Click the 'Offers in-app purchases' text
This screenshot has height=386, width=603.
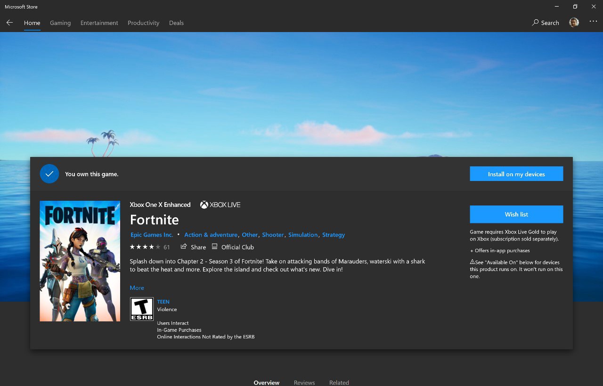[500, 251]
